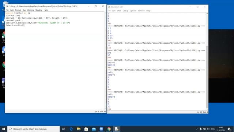Click the 'canvas1 = tk.Canvas' code line
Viewport: 234px width, 132px height.
pyautogui.click(x=37, y=18)
